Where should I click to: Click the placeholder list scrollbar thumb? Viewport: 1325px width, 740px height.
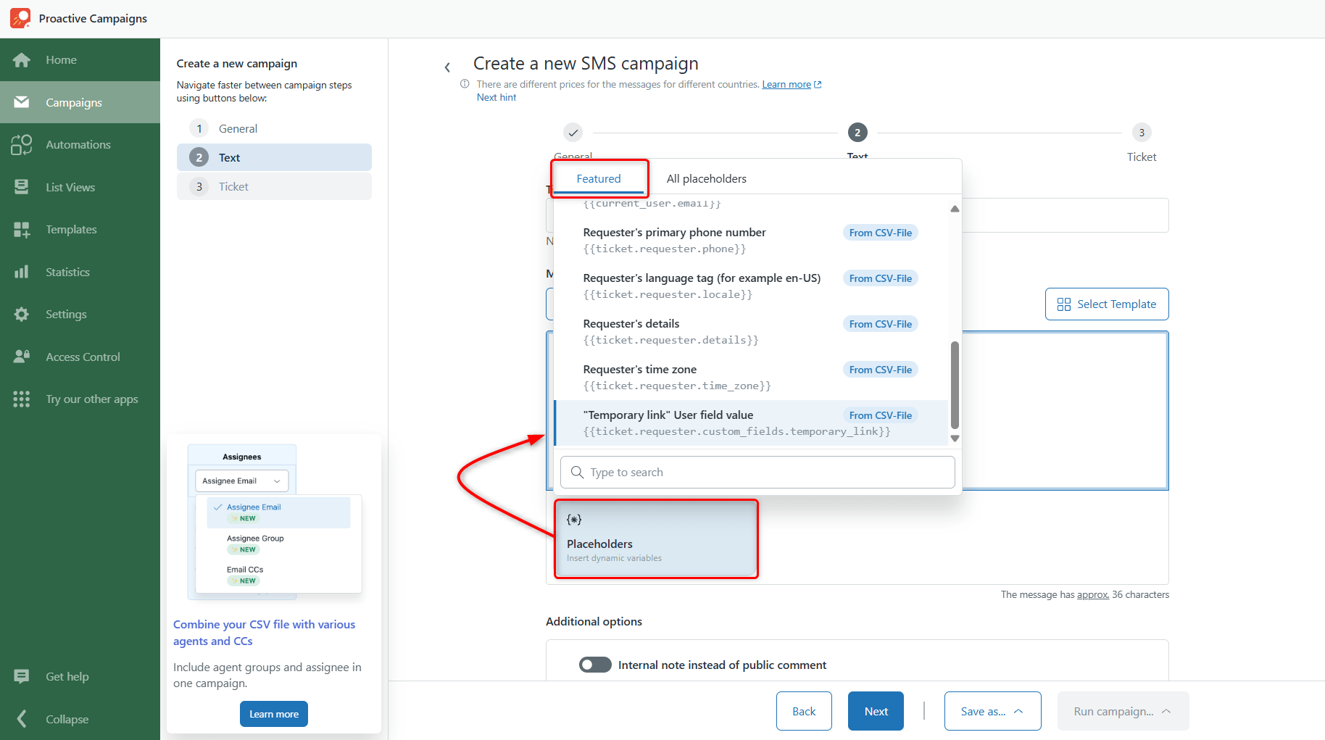tap(955, 385)
